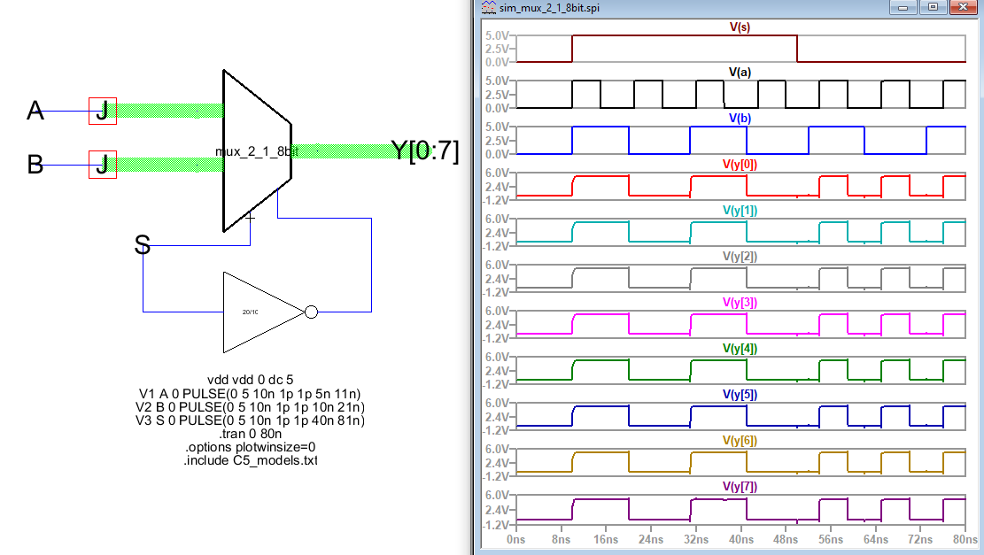Click the inverter output bubble
Viewport: 984px width, 555px height.
pyautogui.click(x=311, y=312)
